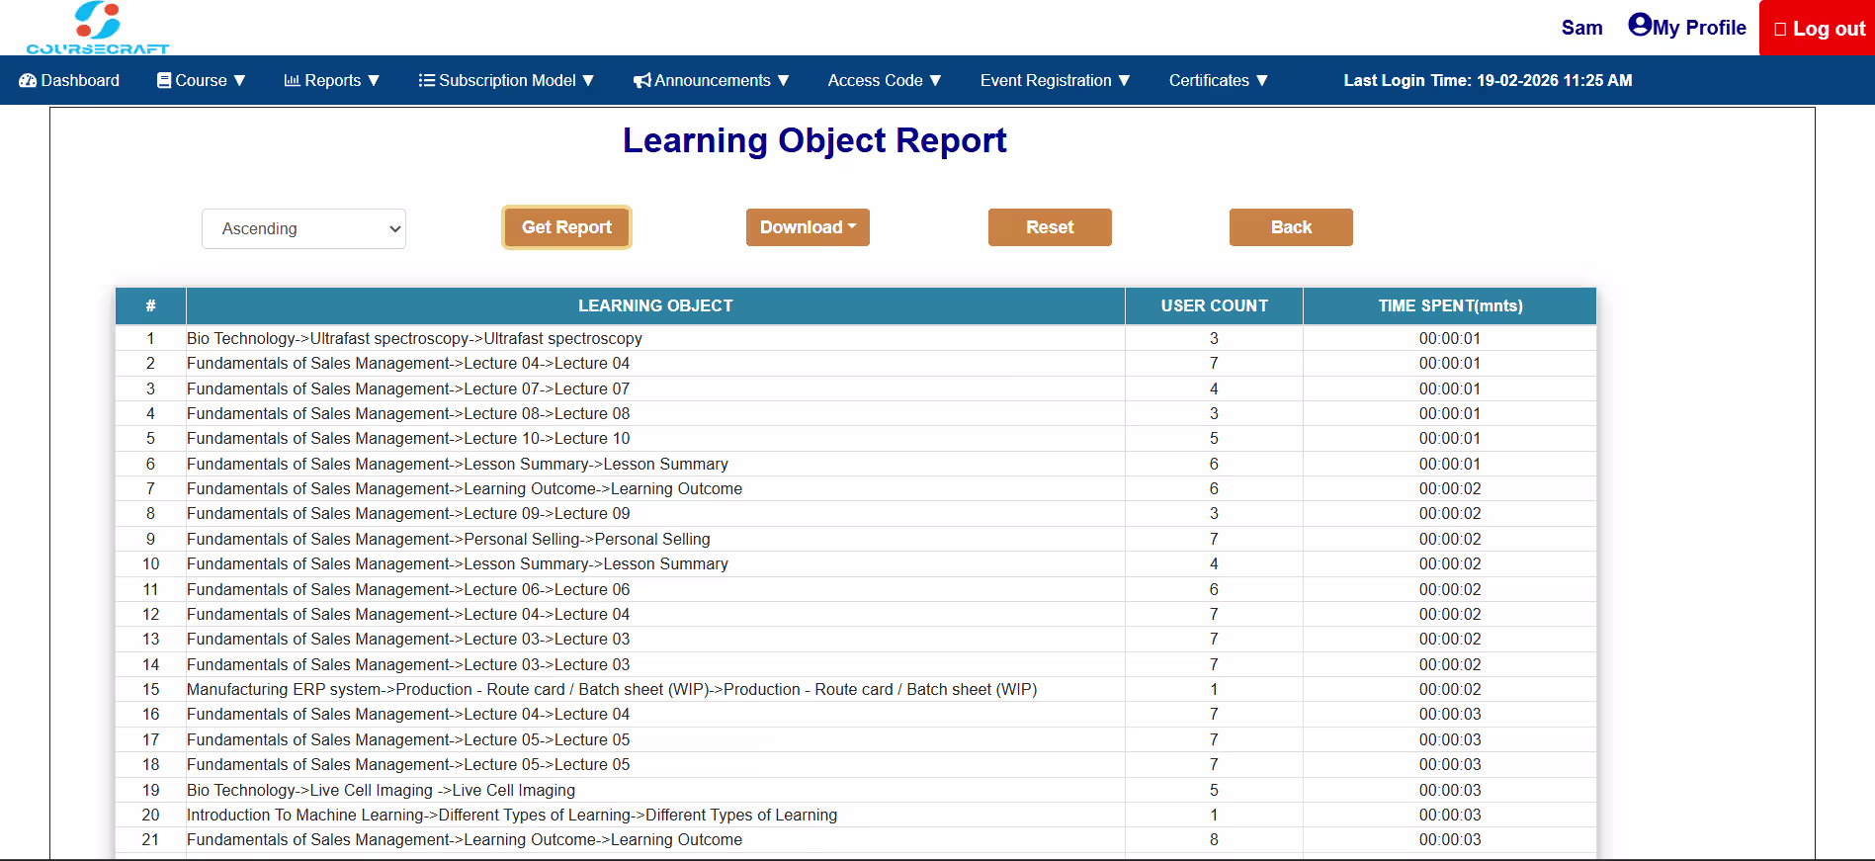1875x861 pixels.
Task: Click the My Profile user icon
Action: (x=1640, y=25)
